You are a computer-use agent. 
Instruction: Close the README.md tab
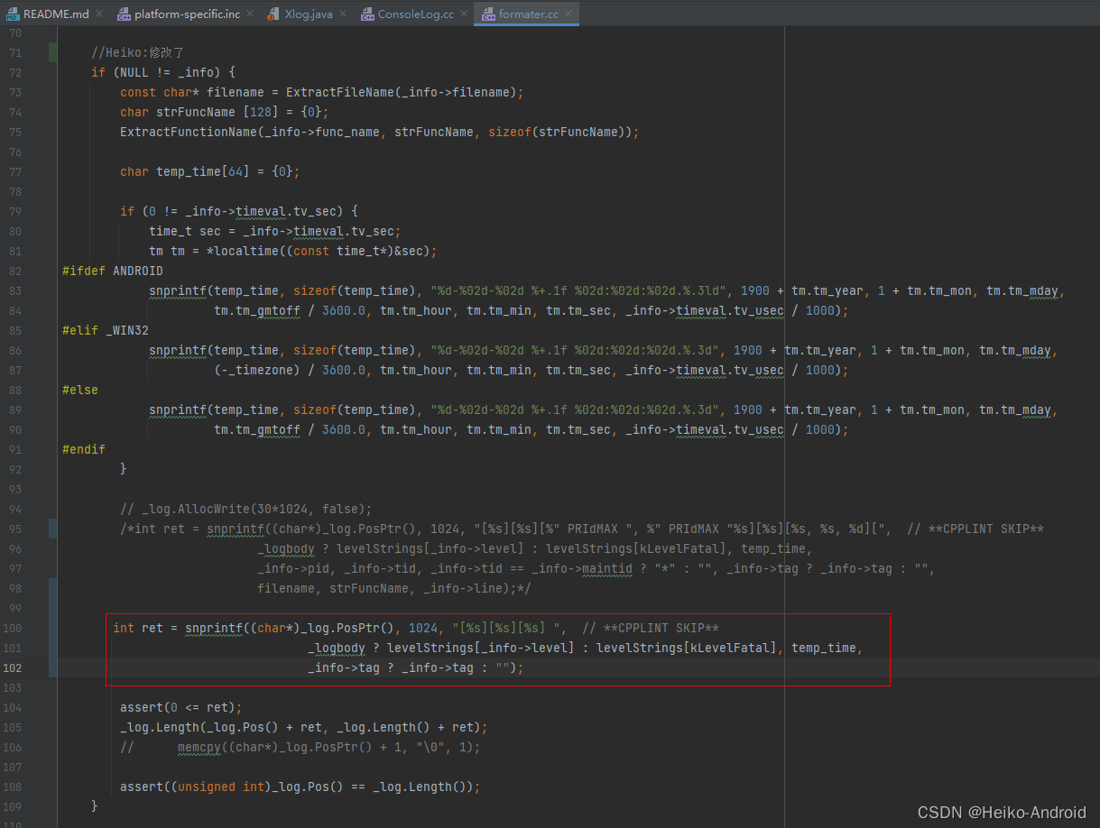97,14
